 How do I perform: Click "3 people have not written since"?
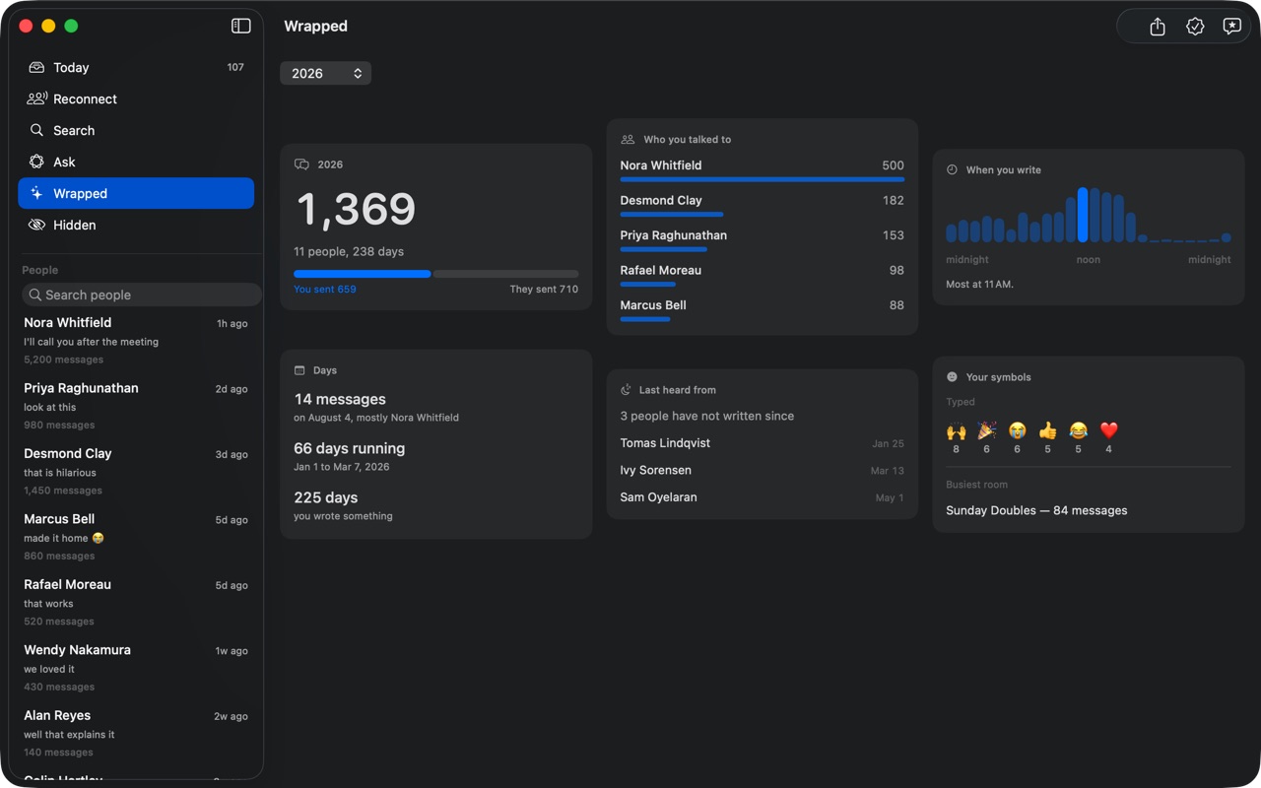coord(706,416)
